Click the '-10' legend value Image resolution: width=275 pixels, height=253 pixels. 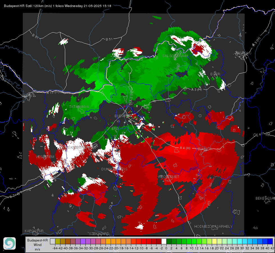(141, 248)
